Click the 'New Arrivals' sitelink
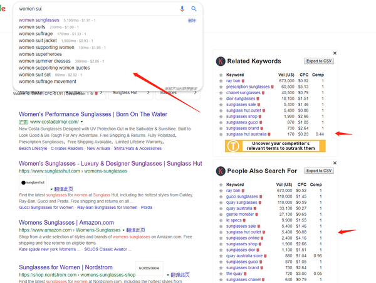The height and width of the screenshot is (283, 376). 98,148
